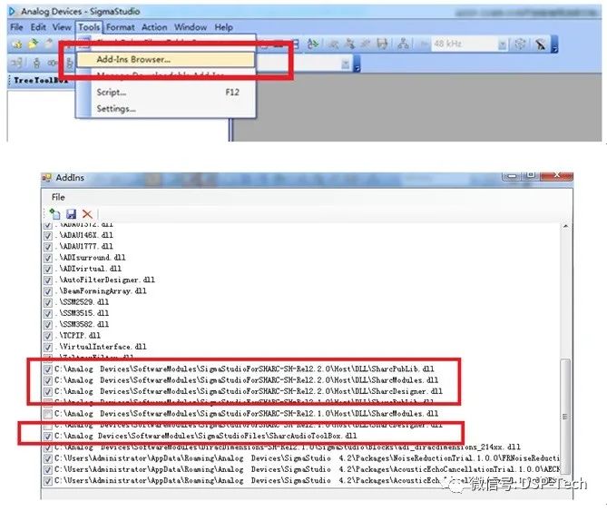Uncheck the Rel2.2.0 SharcModules.dll checkbox
Screen dimensions: 607x511
tap(48, 381)
